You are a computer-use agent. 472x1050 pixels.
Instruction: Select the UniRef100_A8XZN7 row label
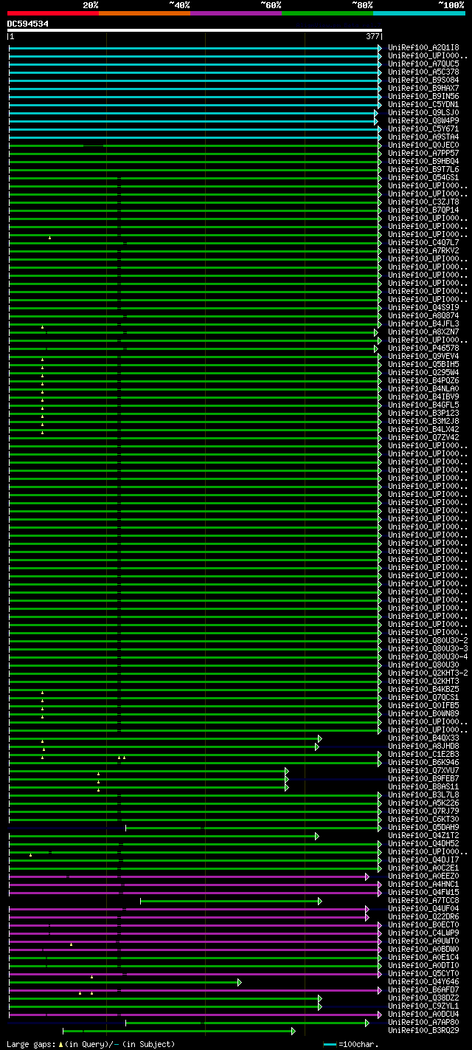click(x=423, y=332)
